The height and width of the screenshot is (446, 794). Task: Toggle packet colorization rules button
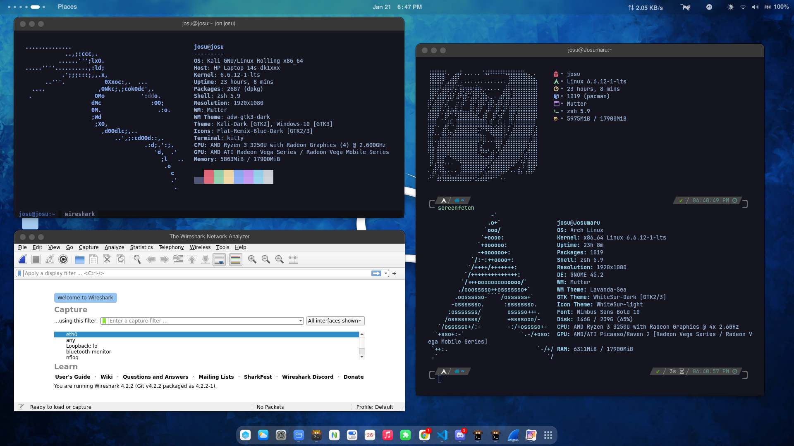(236, 259)
